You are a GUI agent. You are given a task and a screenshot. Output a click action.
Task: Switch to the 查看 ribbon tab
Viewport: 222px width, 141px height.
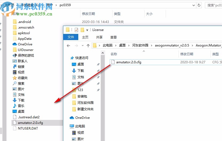tap(114, 37)
